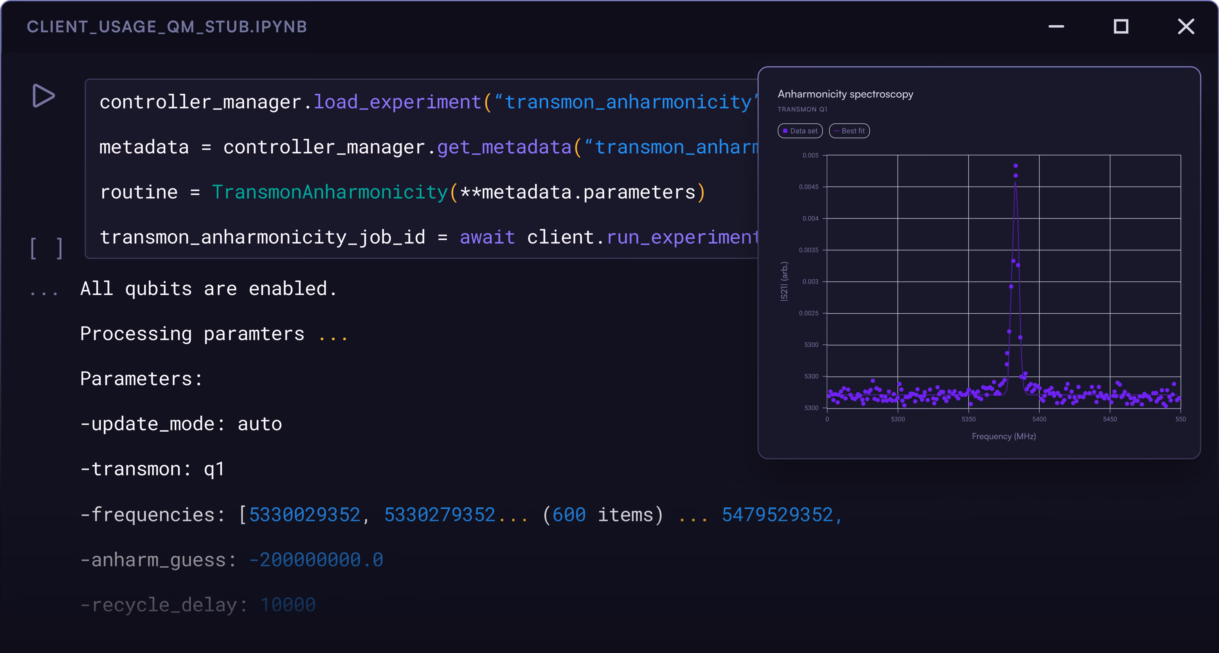
Task: Click the 'Parameters:' output heading
Action: point(141,379)
